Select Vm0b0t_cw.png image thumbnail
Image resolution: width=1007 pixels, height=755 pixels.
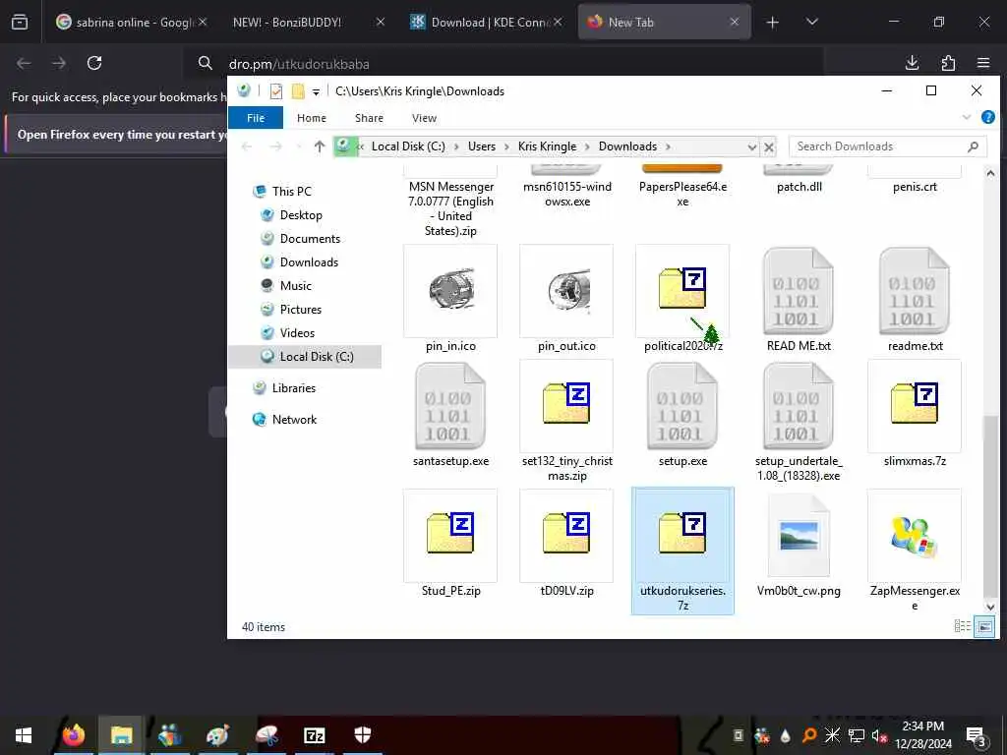(799, 536)
